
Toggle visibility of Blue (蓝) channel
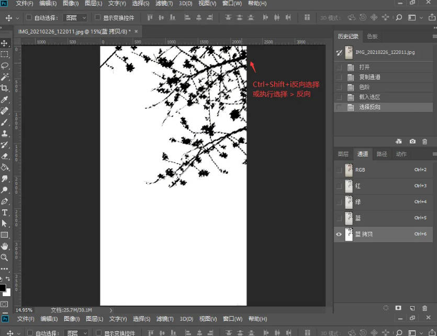(339, 218)
